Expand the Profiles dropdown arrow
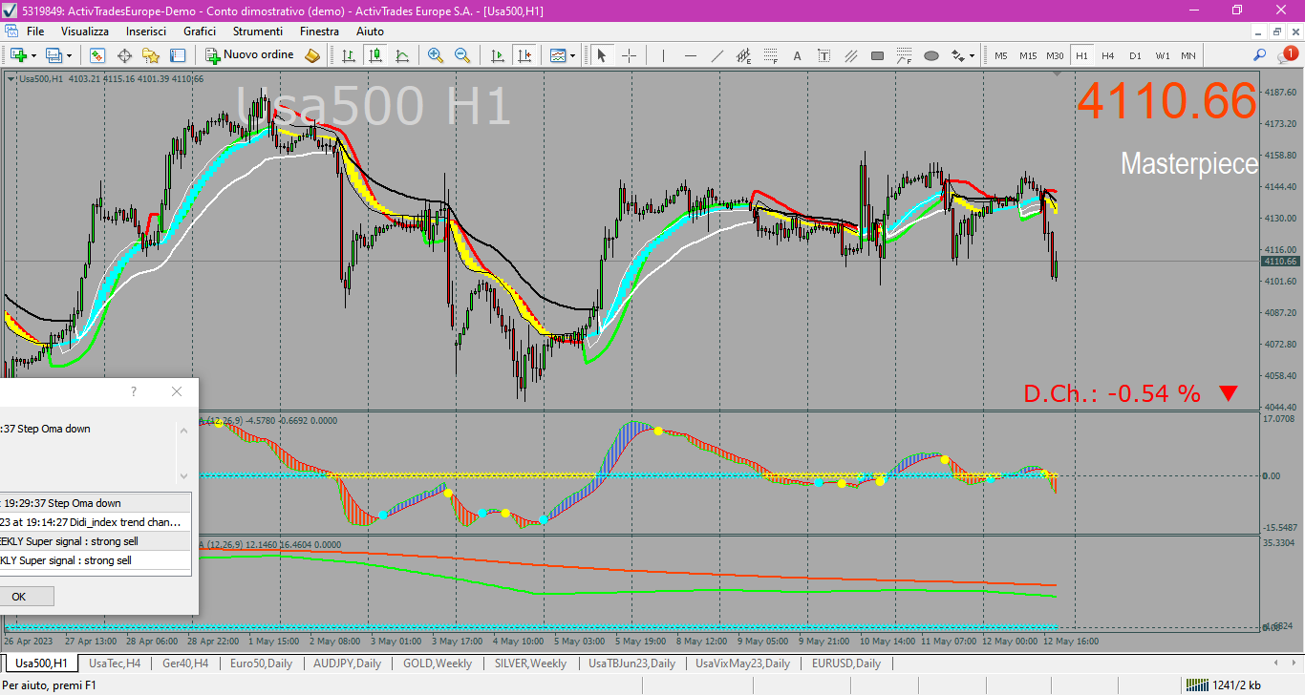 coord(69,55)
